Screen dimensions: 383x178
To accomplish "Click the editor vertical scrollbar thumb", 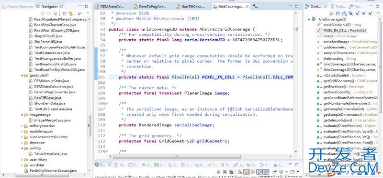I will [x=295, y=29].
